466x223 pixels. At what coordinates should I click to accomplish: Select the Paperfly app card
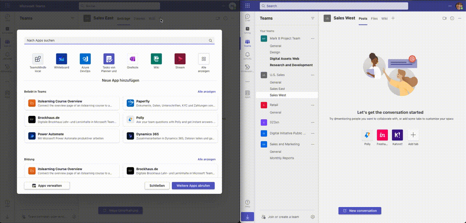[170, 103]
